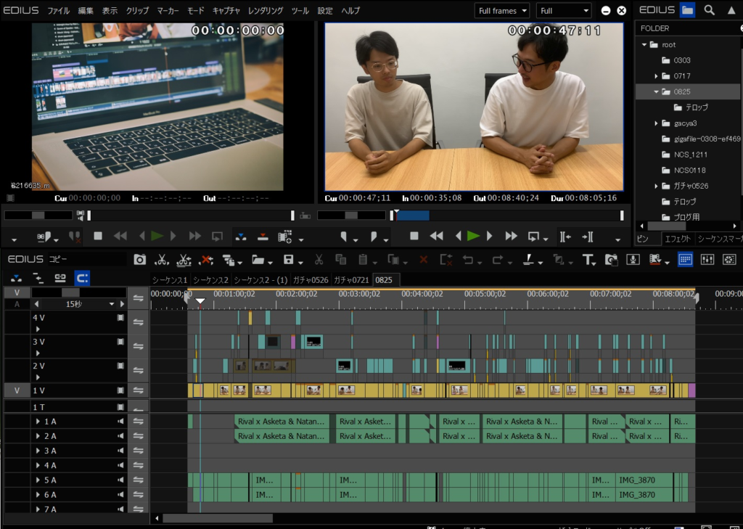Open the クリップ menu
This screenshot has height=529, width=743.
(x=137, y=11)
